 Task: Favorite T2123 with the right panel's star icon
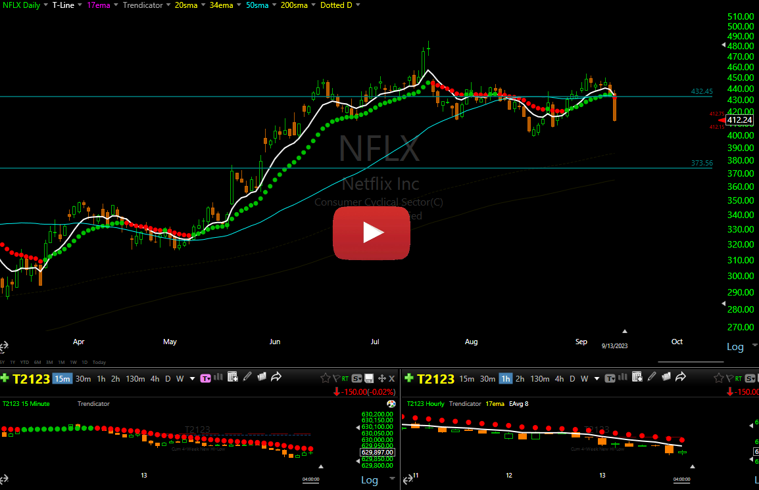click(719, 378)
